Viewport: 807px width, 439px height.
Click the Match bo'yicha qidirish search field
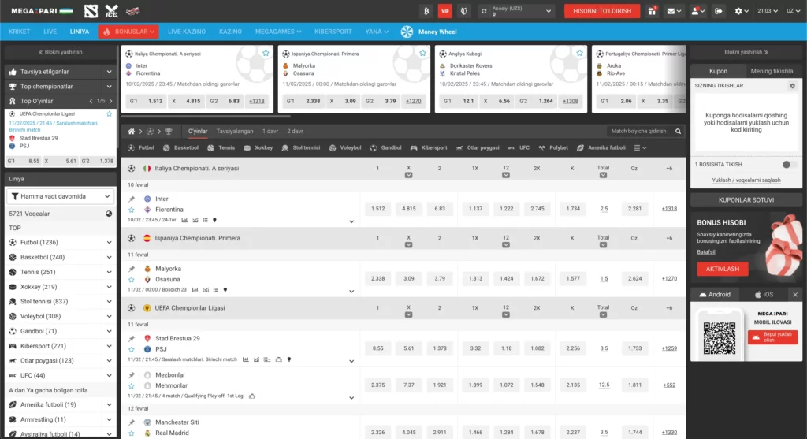pyautogui.click(x=638, y=132)
